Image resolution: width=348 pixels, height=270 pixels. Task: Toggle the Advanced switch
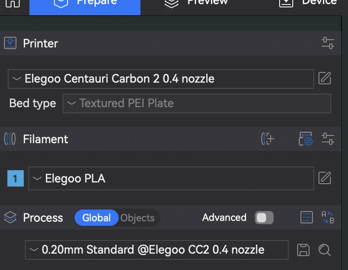coord(264,218)
